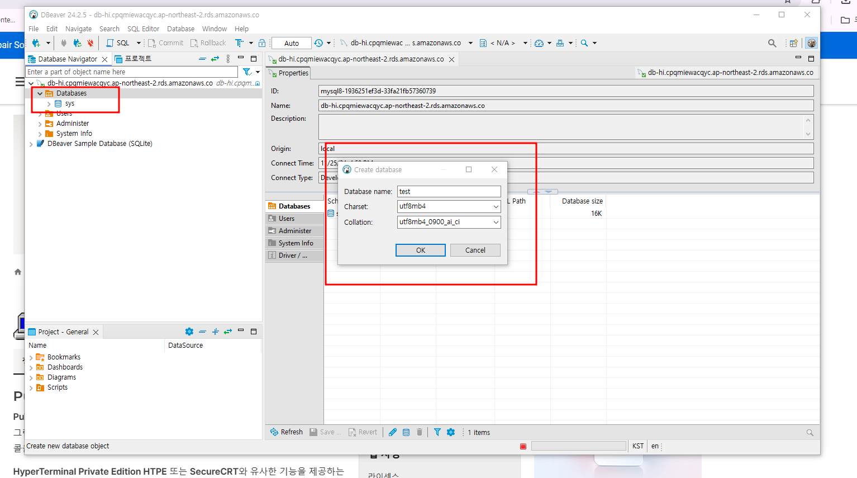Click the Refresh button in the bottom bar
Viewport: 857px width, 478px height.
287,432
